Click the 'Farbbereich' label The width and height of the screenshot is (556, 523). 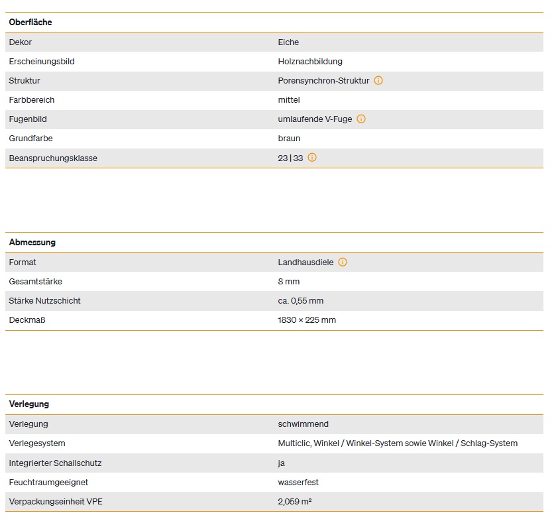[32, 100]
